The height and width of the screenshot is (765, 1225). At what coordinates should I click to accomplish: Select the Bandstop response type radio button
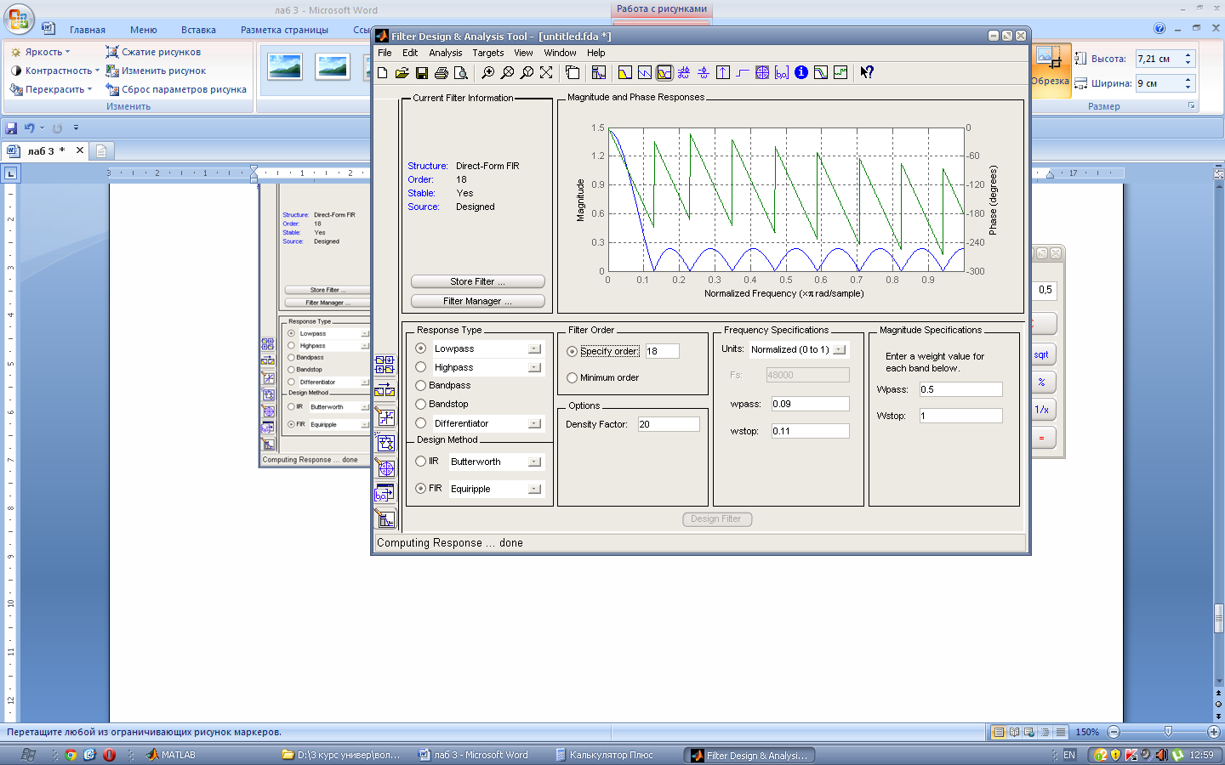pos(421,404)
